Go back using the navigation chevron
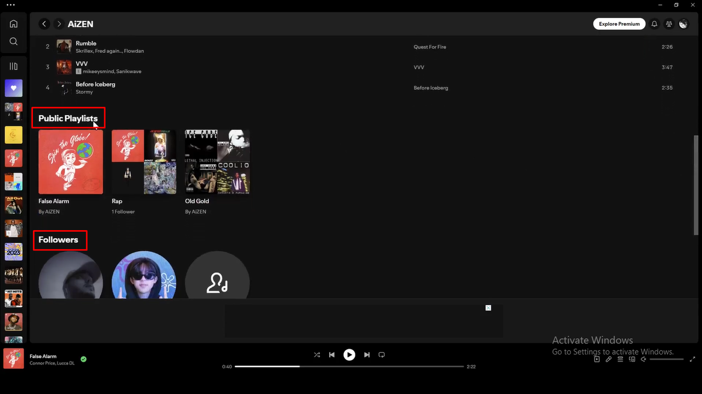 44,24
